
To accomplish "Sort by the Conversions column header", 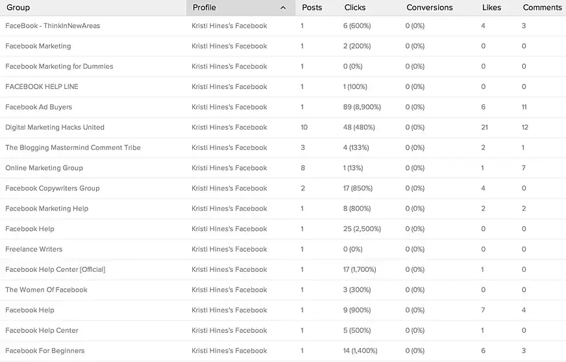I will click(x=430, y=8).
